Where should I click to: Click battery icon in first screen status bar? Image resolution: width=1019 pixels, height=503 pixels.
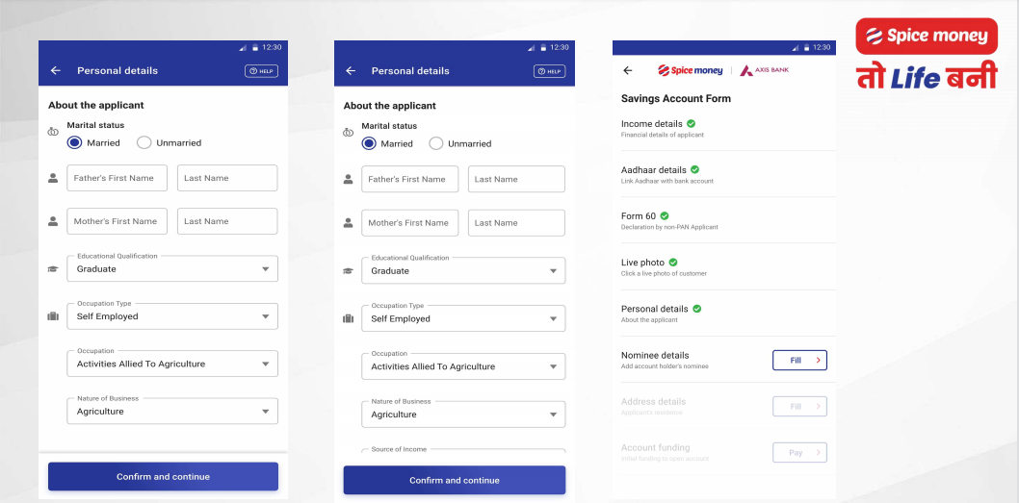click(x=255, y=47)
